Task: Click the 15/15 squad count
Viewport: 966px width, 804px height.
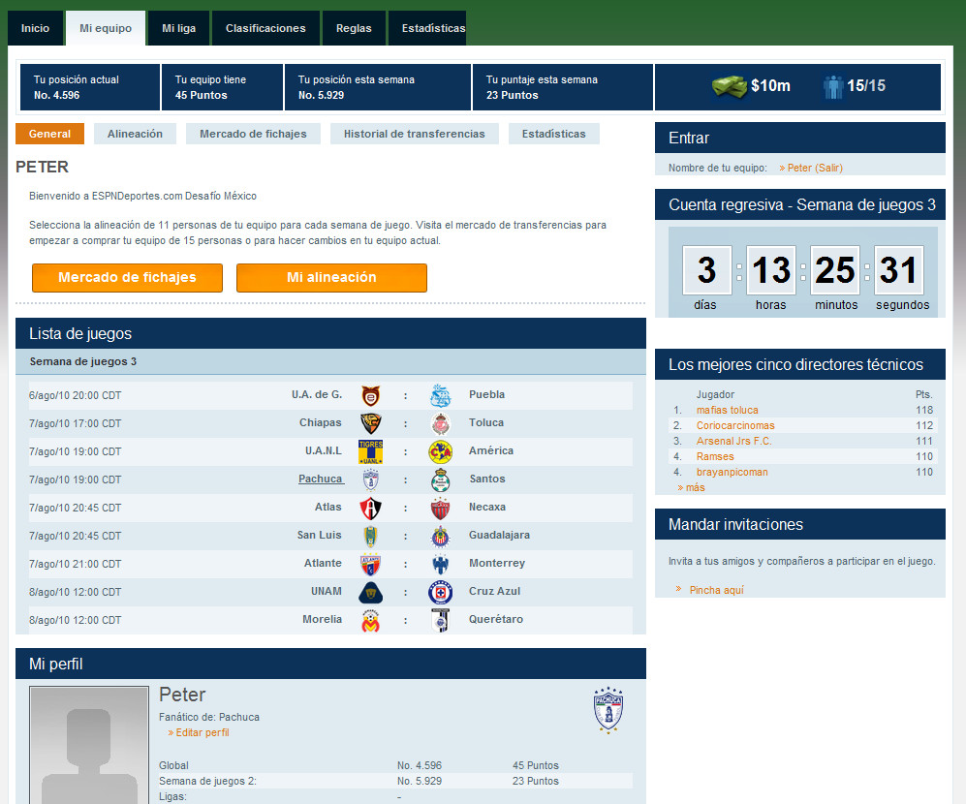Action: [x=866, y=85]
